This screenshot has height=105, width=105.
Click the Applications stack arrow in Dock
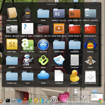point(83,97)
